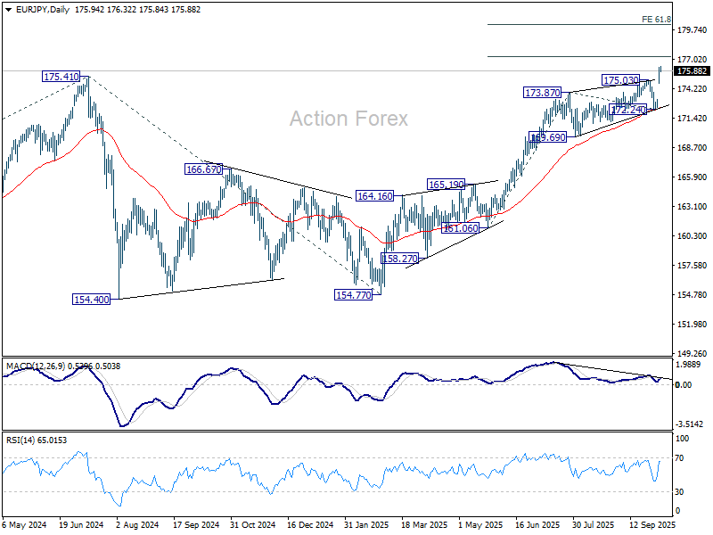The width and height of the screenshot is (713, 535).
Task: Click the 31 Jan 2025 date label
Action: [x=366, y=524]
